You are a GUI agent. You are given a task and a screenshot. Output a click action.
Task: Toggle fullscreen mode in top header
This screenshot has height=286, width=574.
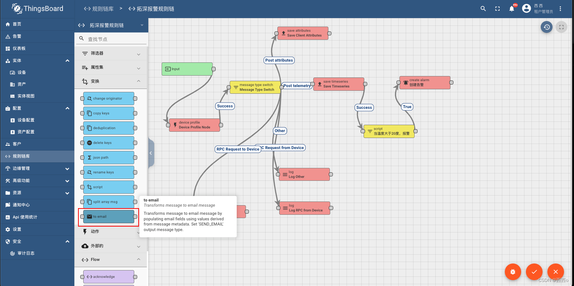[497, 8]
